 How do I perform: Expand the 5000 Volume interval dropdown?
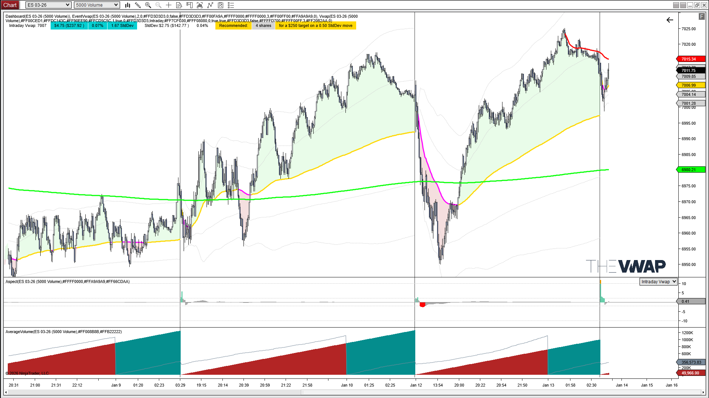tap(97, 5)
